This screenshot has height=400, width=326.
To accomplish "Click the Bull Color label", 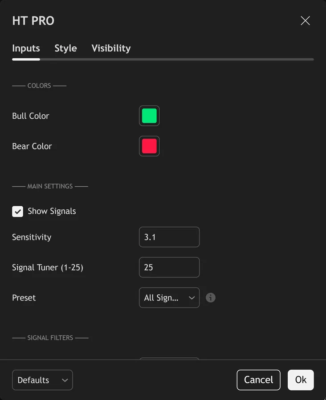I will point(31,116).
